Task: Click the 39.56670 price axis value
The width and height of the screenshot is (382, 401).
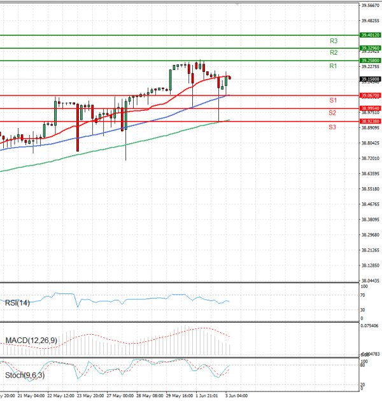Action: pos(371,5)
